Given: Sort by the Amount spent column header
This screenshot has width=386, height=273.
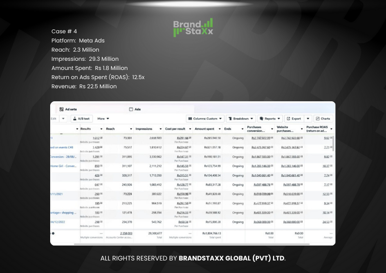Looking at the screenshot, I should [x=205, y=129].
